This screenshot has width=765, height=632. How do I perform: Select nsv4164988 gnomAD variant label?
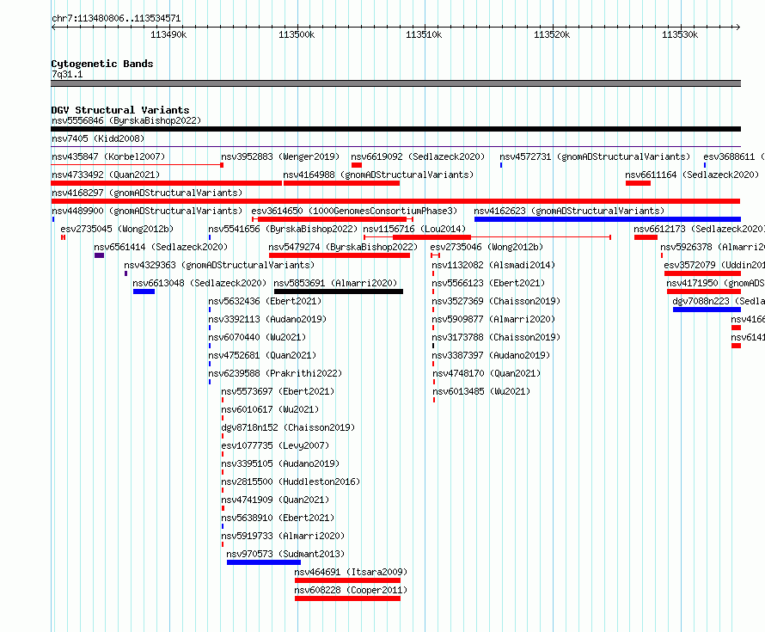point(378,175)
